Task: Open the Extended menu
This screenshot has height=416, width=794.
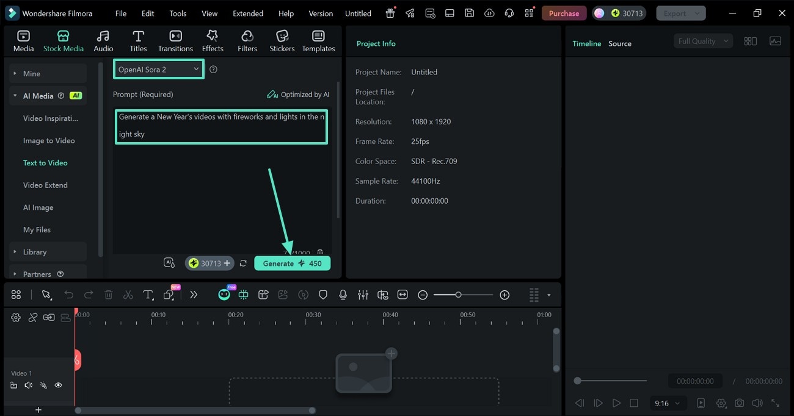Action: [248, 13]
